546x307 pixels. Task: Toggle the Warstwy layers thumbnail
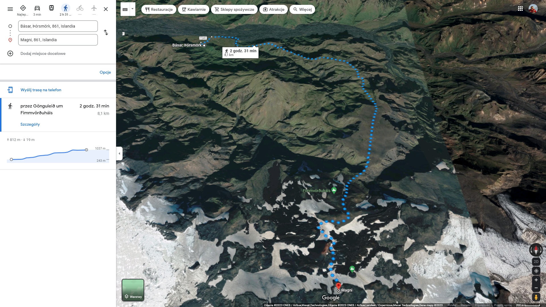133,290
